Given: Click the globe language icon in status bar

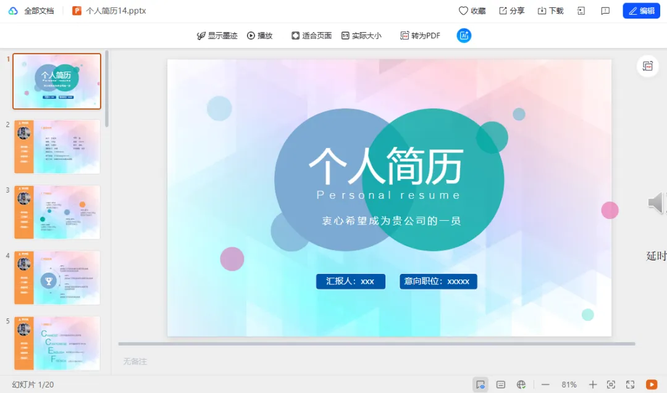Looking at the screenshot, I should pyautogui.click(x=521, y=384).
